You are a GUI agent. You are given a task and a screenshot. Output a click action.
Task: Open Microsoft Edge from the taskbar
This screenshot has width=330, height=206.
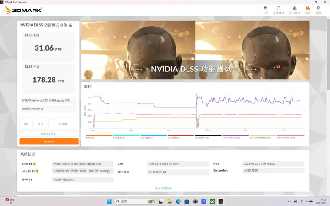178,201
